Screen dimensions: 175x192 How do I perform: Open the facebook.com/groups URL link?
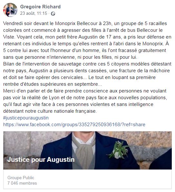point(74,125)
